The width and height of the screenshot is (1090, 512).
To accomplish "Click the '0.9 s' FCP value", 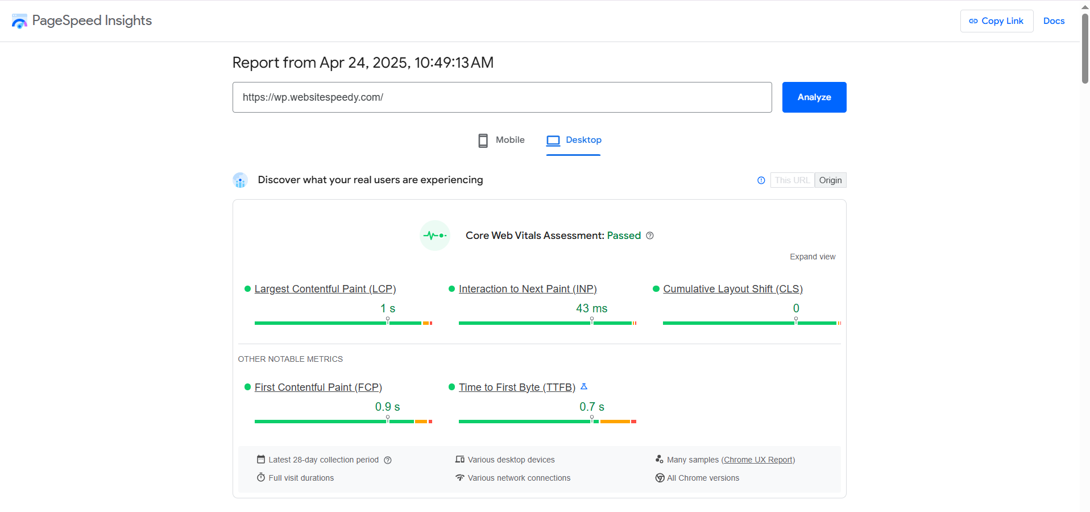I will point(387,407).
